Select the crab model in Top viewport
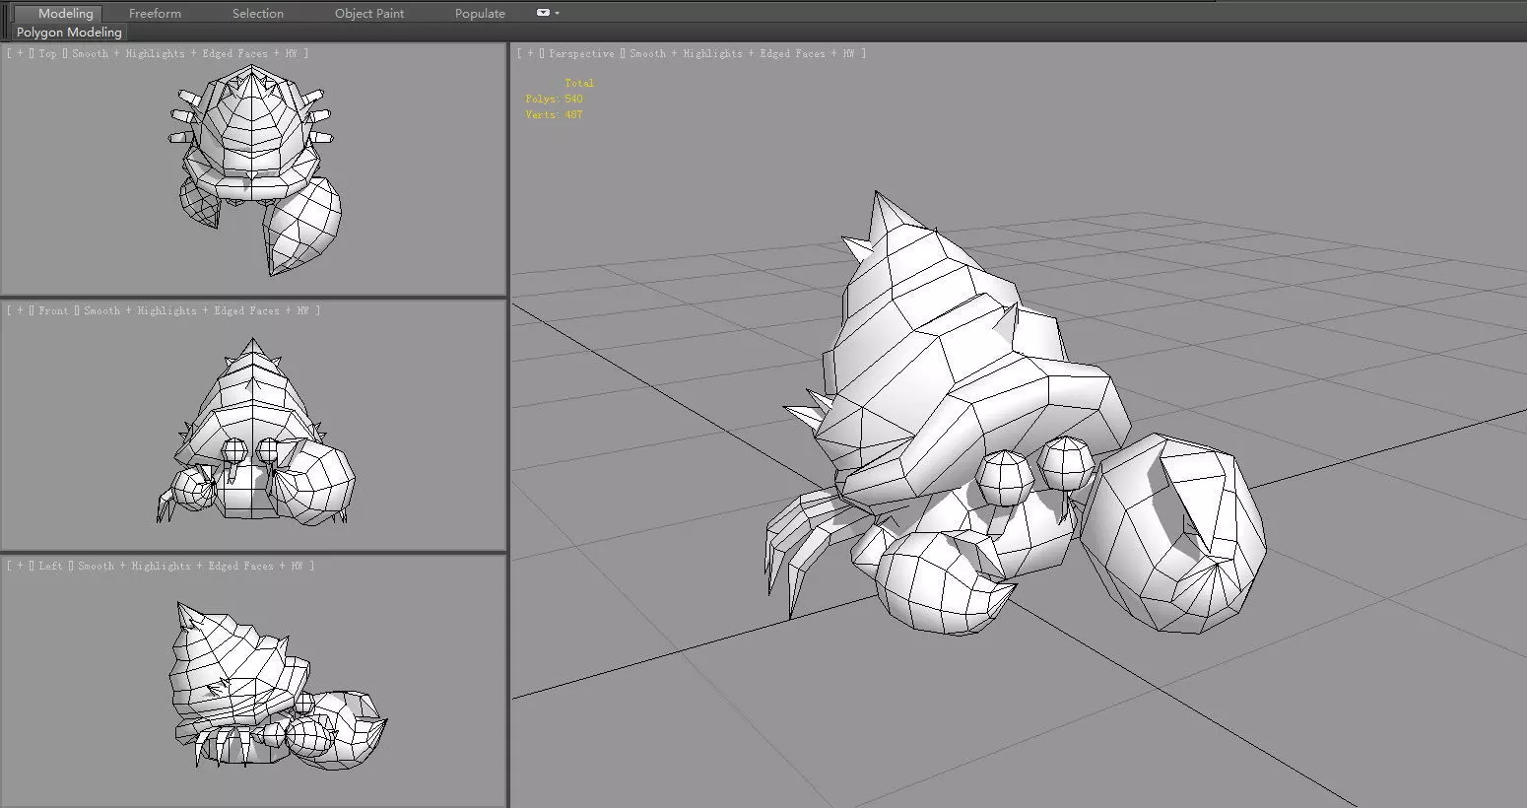 tap(254, 148)
